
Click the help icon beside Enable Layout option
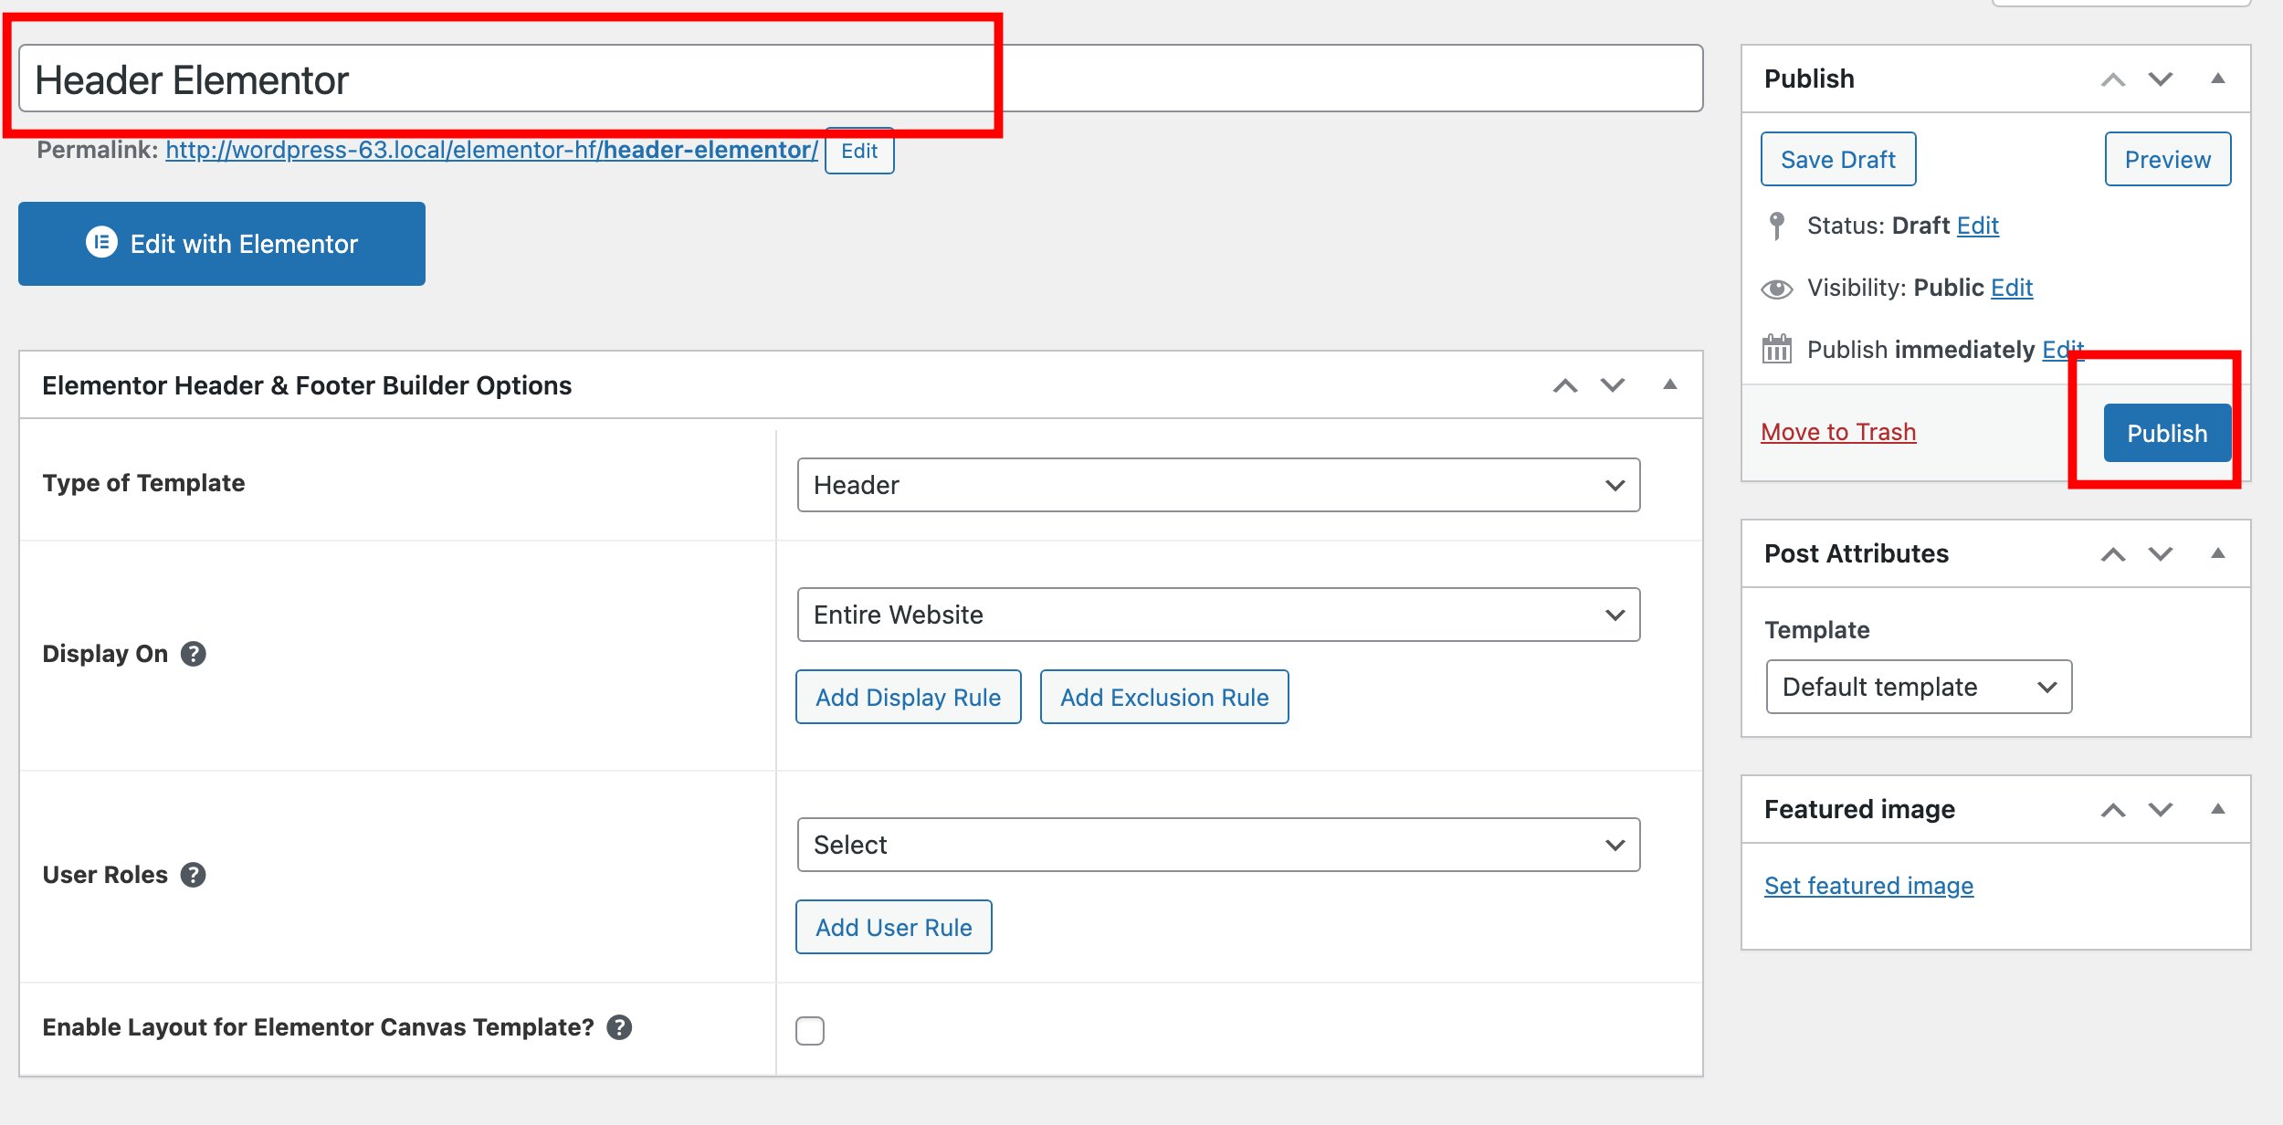point(620,1026)
